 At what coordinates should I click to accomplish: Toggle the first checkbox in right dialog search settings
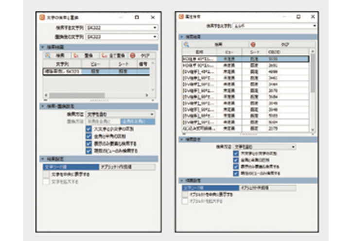(x=236, y=154)
